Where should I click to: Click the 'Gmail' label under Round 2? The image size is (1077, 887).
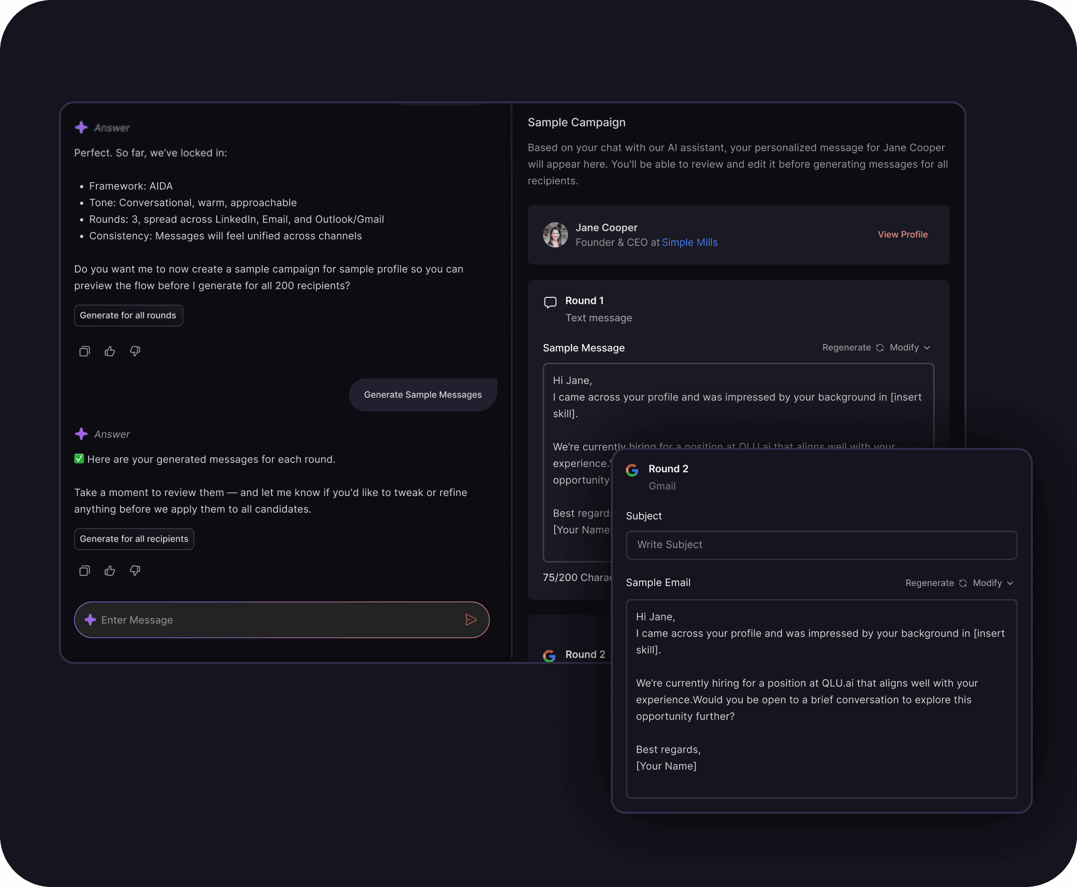(662, 486)
